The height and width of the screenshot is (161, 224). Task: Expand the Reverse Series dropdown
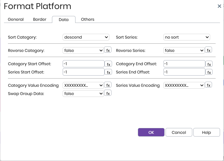point(184,51)
